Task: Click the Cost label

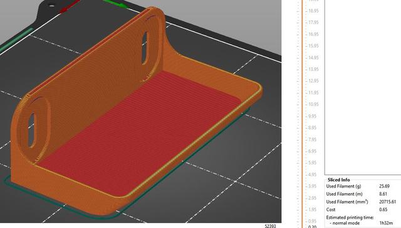Action: click(x=331, y=210)
